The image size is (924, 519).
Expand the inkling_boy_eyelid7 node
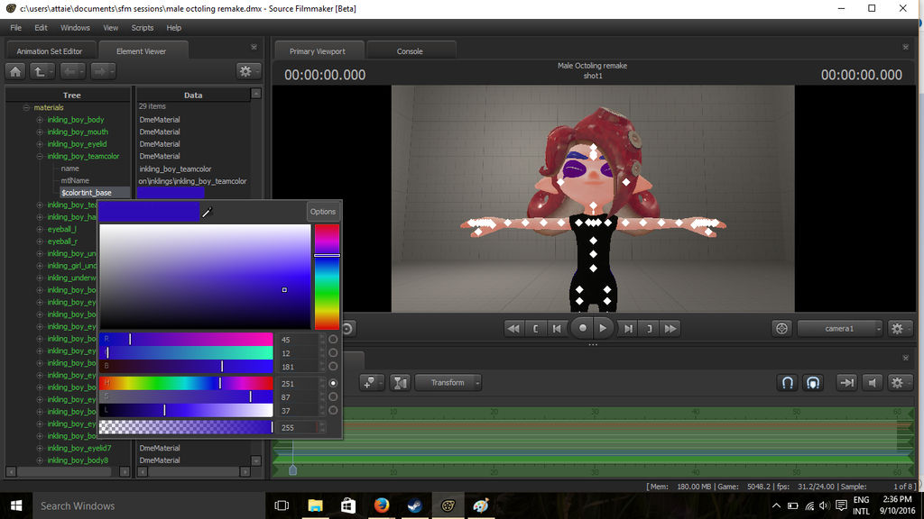40,449
